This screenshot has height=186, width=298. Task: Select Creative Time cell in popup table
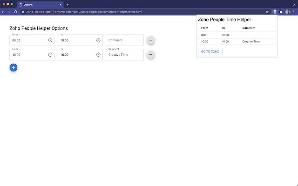(251, 41)
